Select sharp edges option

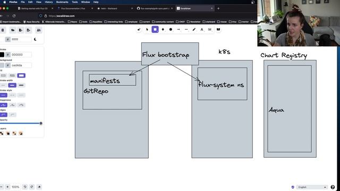coord(3,115)
